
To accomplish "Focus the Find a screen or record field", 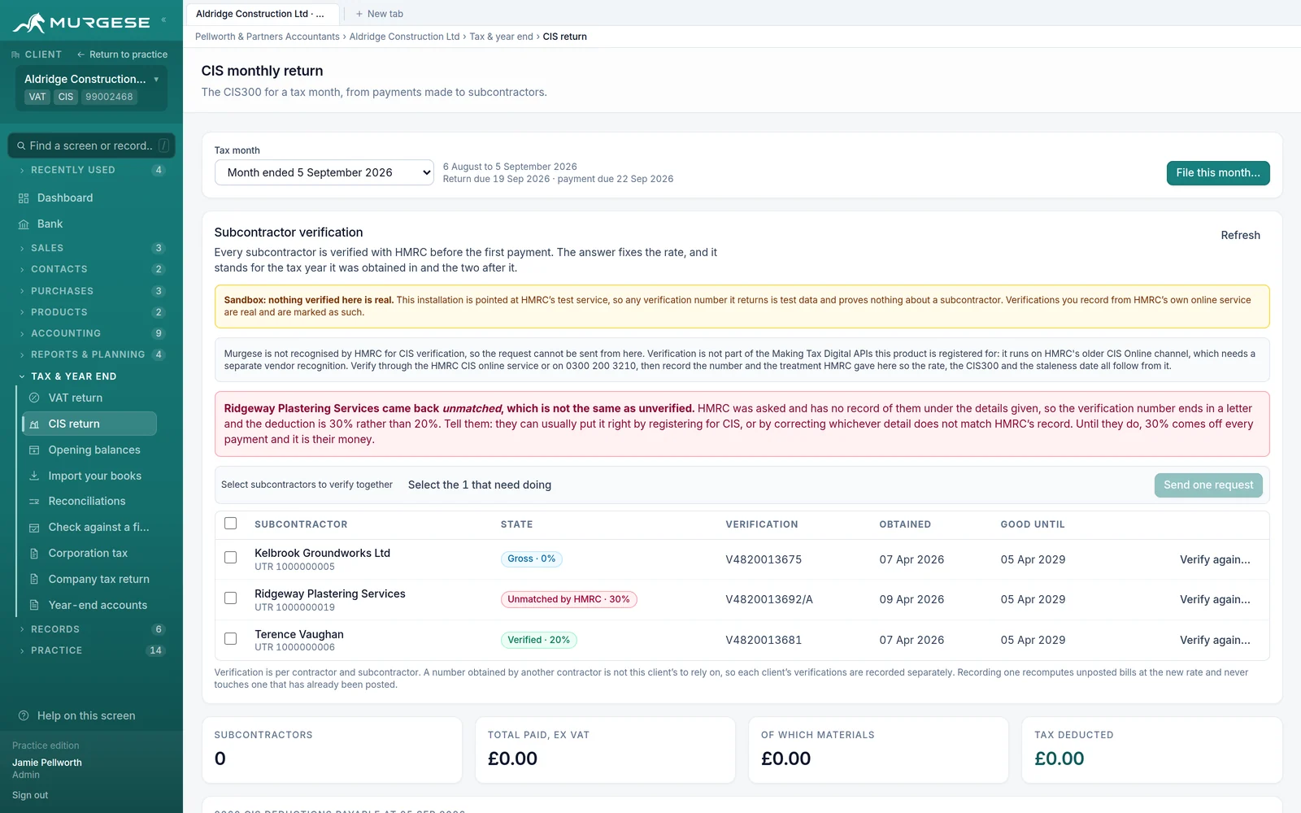I will 91,146.
